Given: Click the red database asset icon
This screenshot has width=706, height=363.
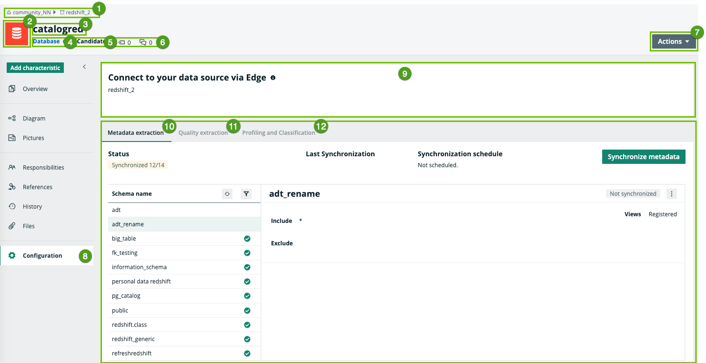Looking at the screenshot, I should coord(17,34).
